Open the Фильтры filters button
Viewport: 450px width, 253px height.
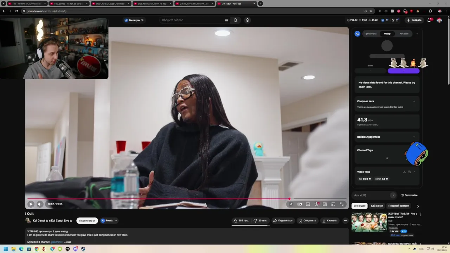(134, 20)
